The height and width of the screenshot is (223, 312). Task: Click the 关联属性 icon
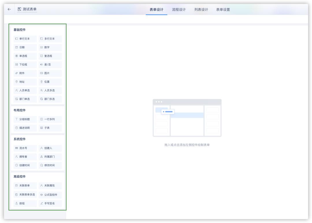coord(42,185)
